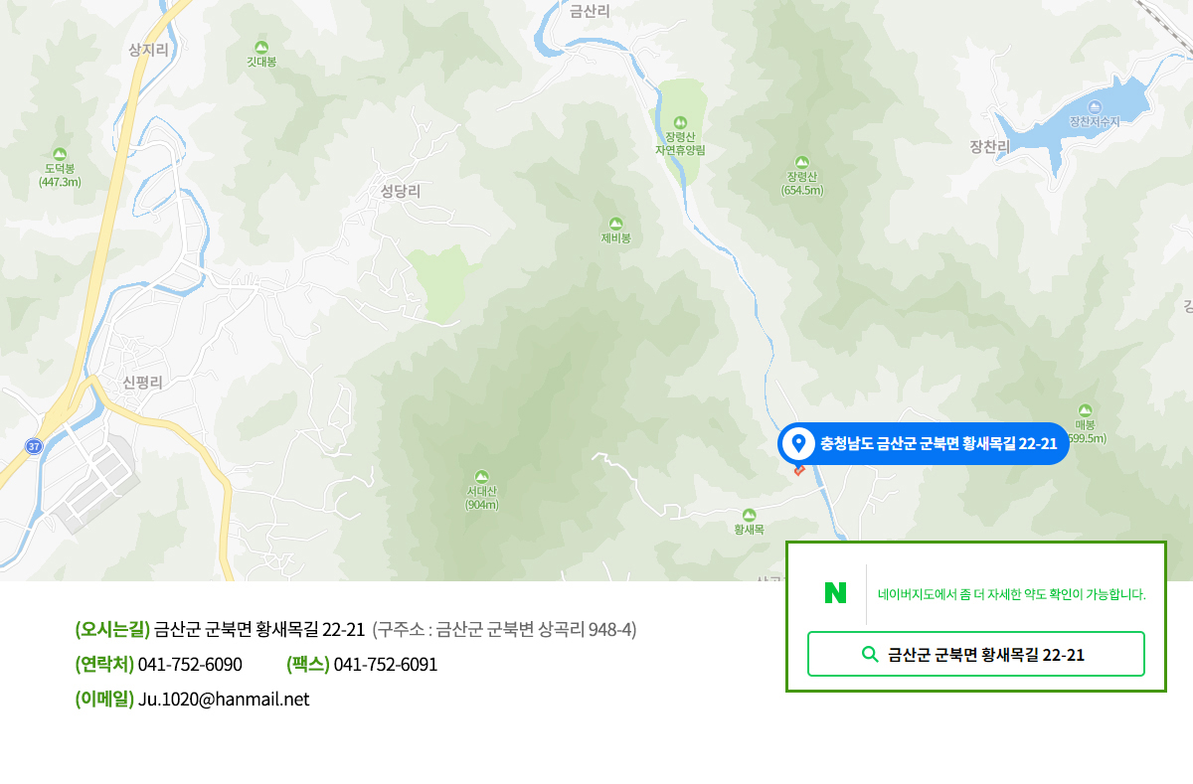Click the blue location pin marker icon

point(797,443)
